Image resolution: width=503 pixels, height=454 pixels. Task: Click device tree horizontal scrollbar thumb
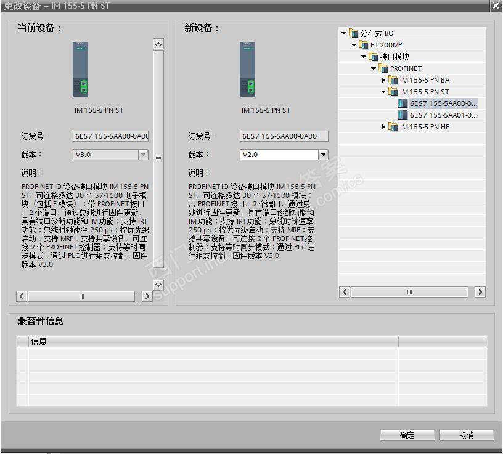tap(410, 292)
